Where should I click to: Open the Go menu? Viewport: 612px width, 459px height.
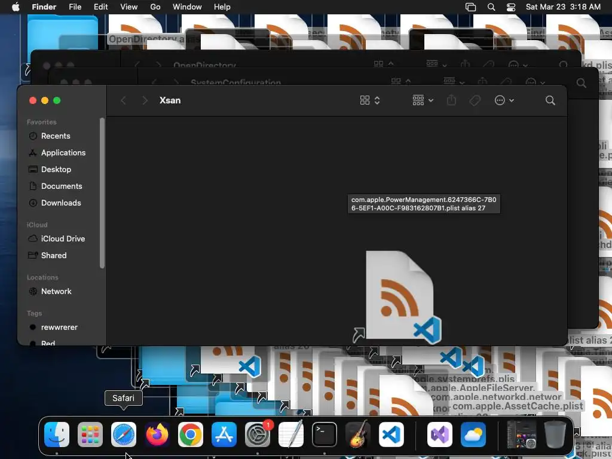155,7
